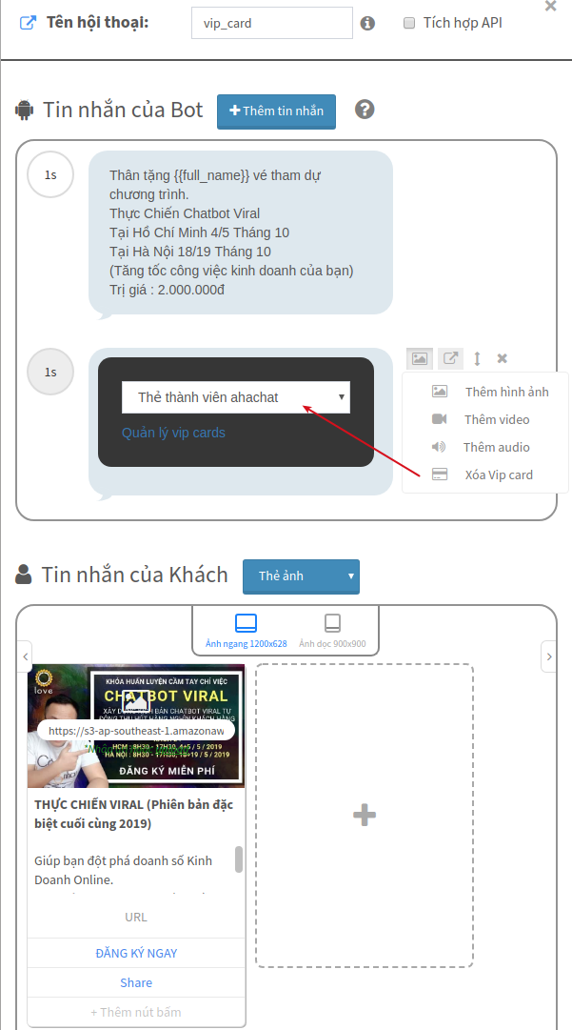Click the Thân tặng message bubble text

coord(231,232)
